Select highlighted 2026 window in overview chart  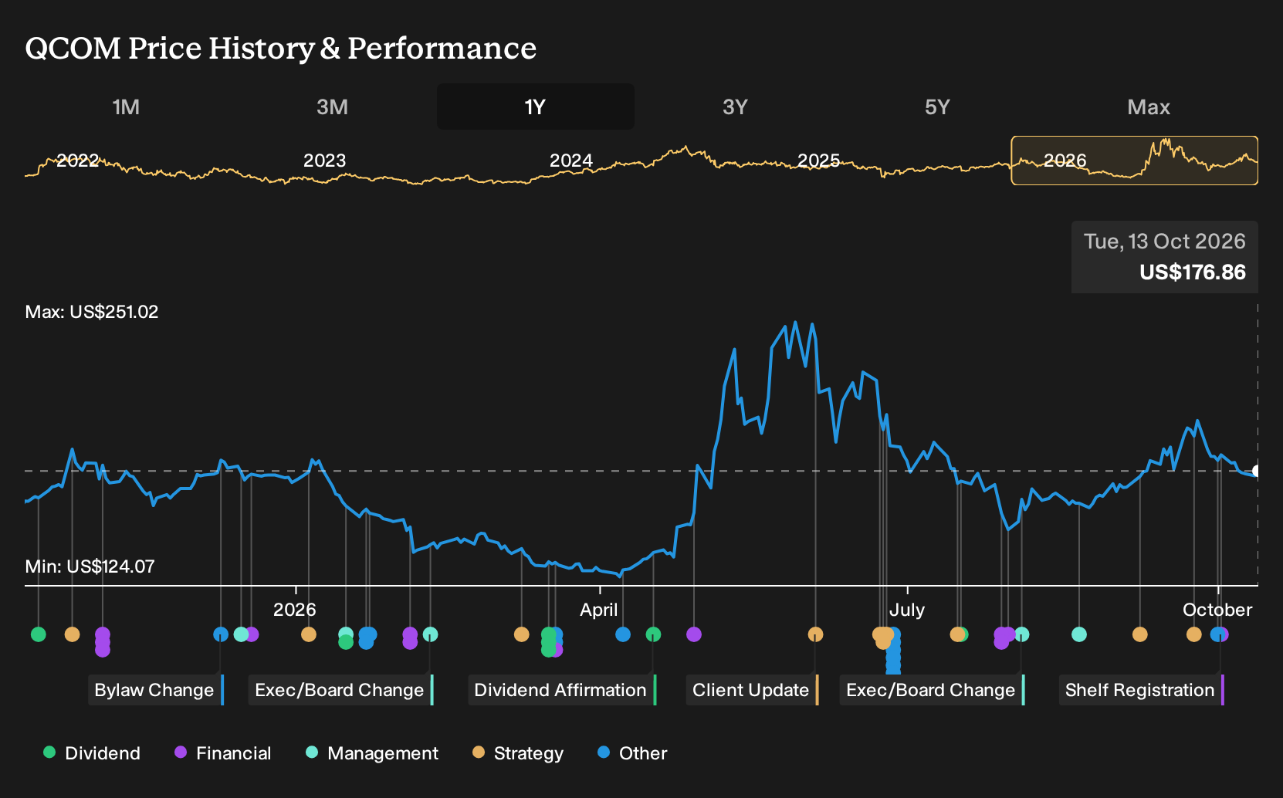tap(1134, 161)
